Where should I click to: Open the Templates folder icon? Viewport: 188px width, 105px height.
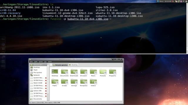point(83,82)
